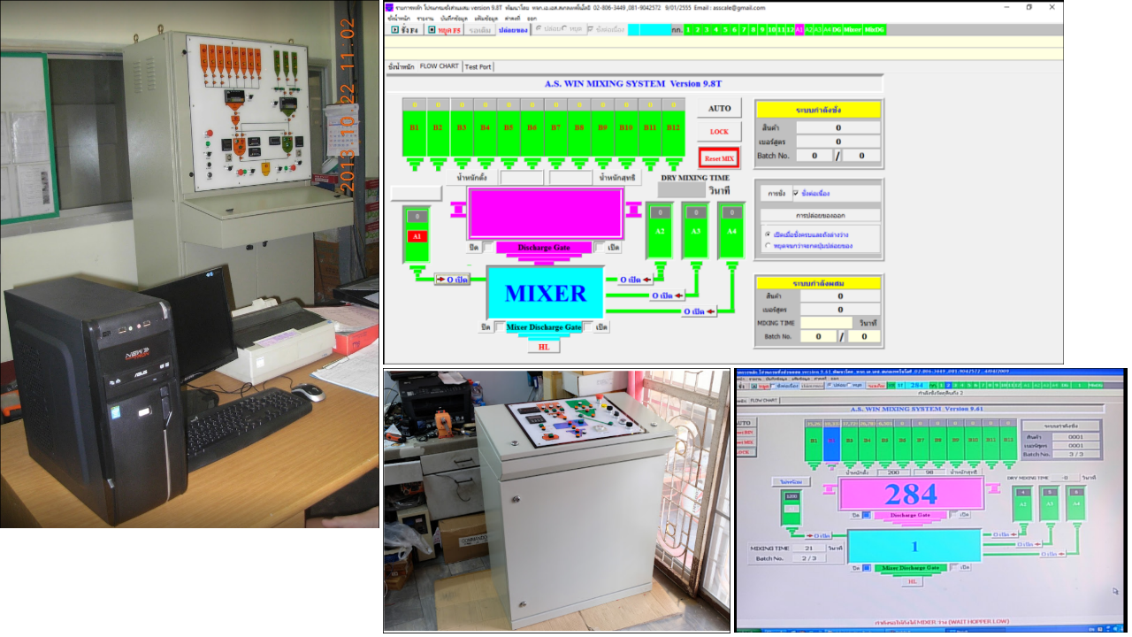The width and height of the screenshot is (1132, 637).
Task: Check the Discharge Gate open checkbox
Action: [x=600, y=248]
